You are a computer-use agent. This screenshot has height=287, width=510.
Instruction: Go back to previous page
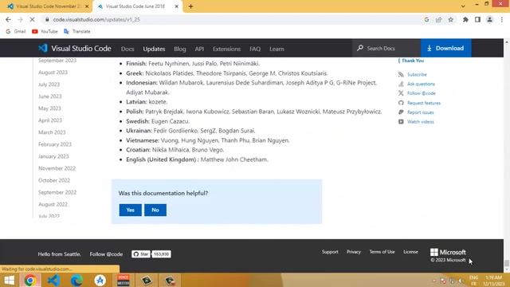[8, 19]
